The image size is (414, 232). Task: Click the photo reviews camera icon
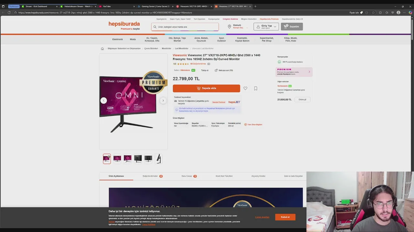pyautogui.click(x=209, y=64)
